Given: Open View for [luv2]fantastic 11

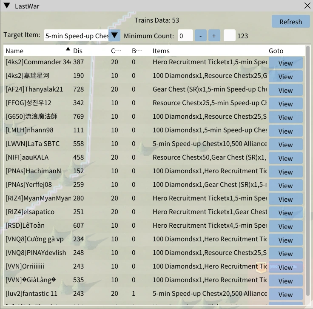Looking at the screenshot, I should [285, 295].
